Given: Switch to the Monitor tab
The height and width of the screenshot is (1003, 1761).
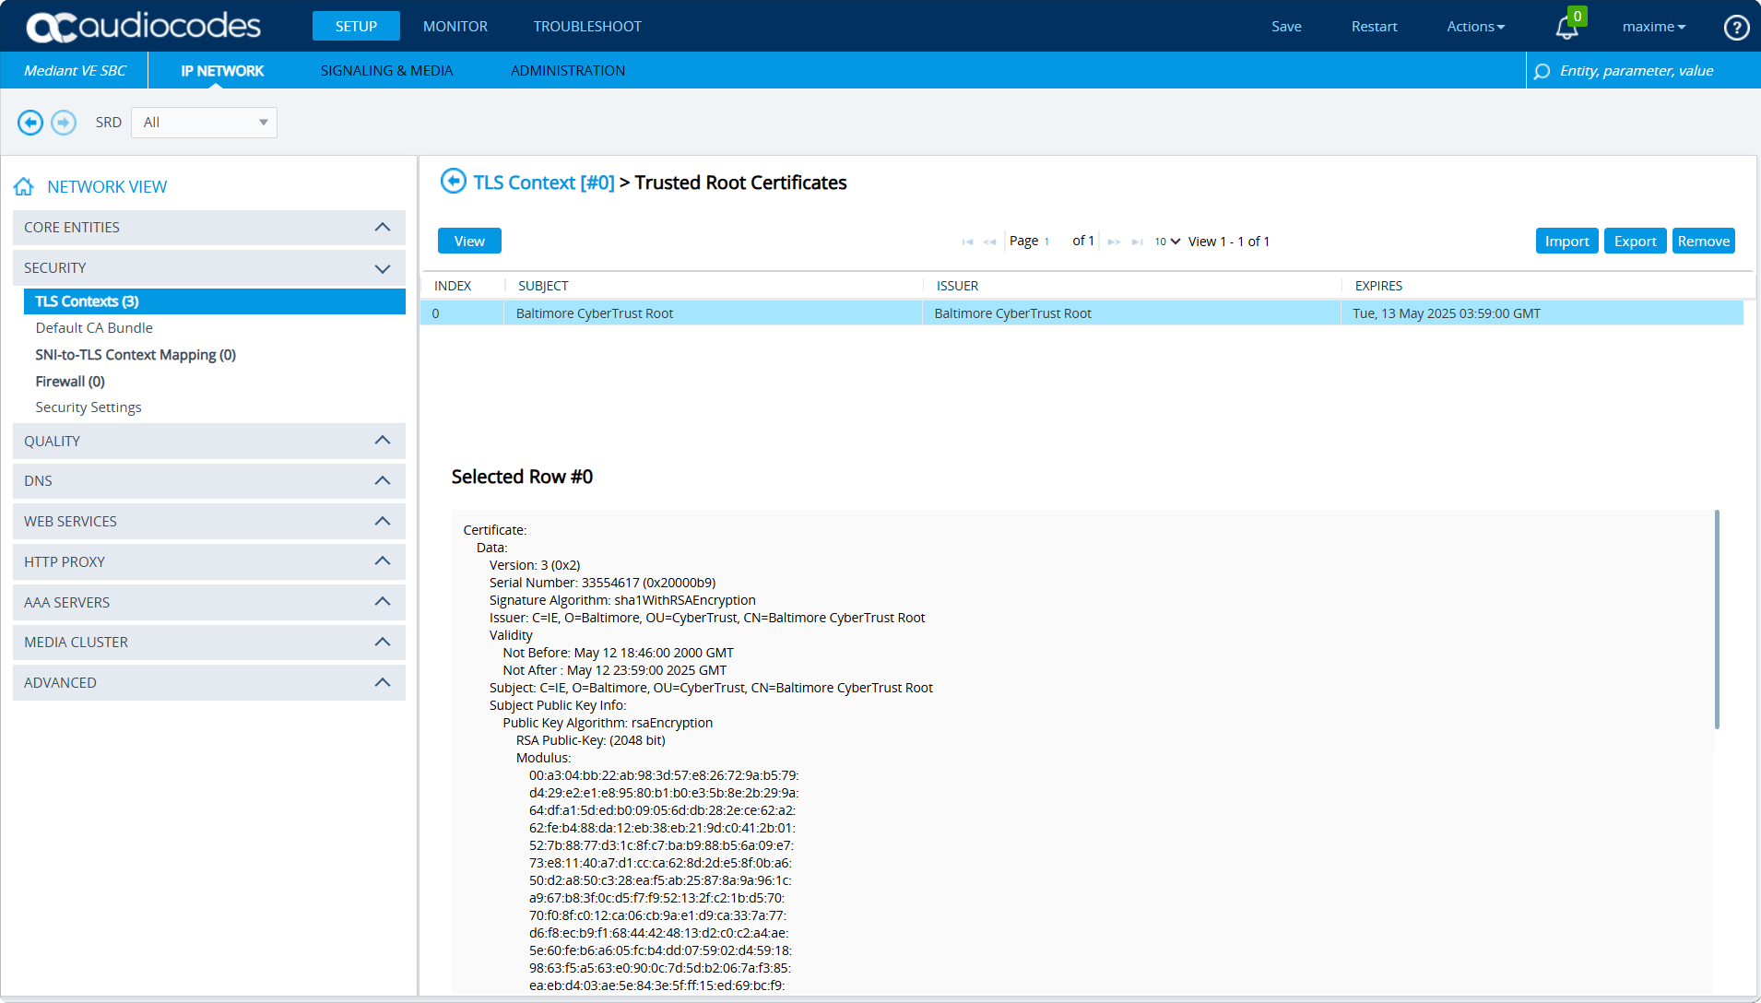Looking at the screenshot, I should click(455, 27).
